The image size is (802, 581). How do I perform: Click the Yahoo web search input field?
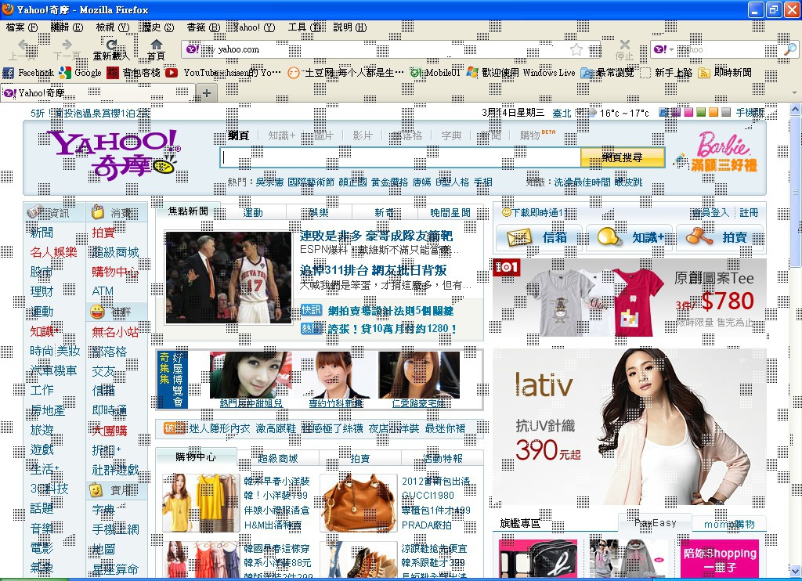click(x=400, y=157)
